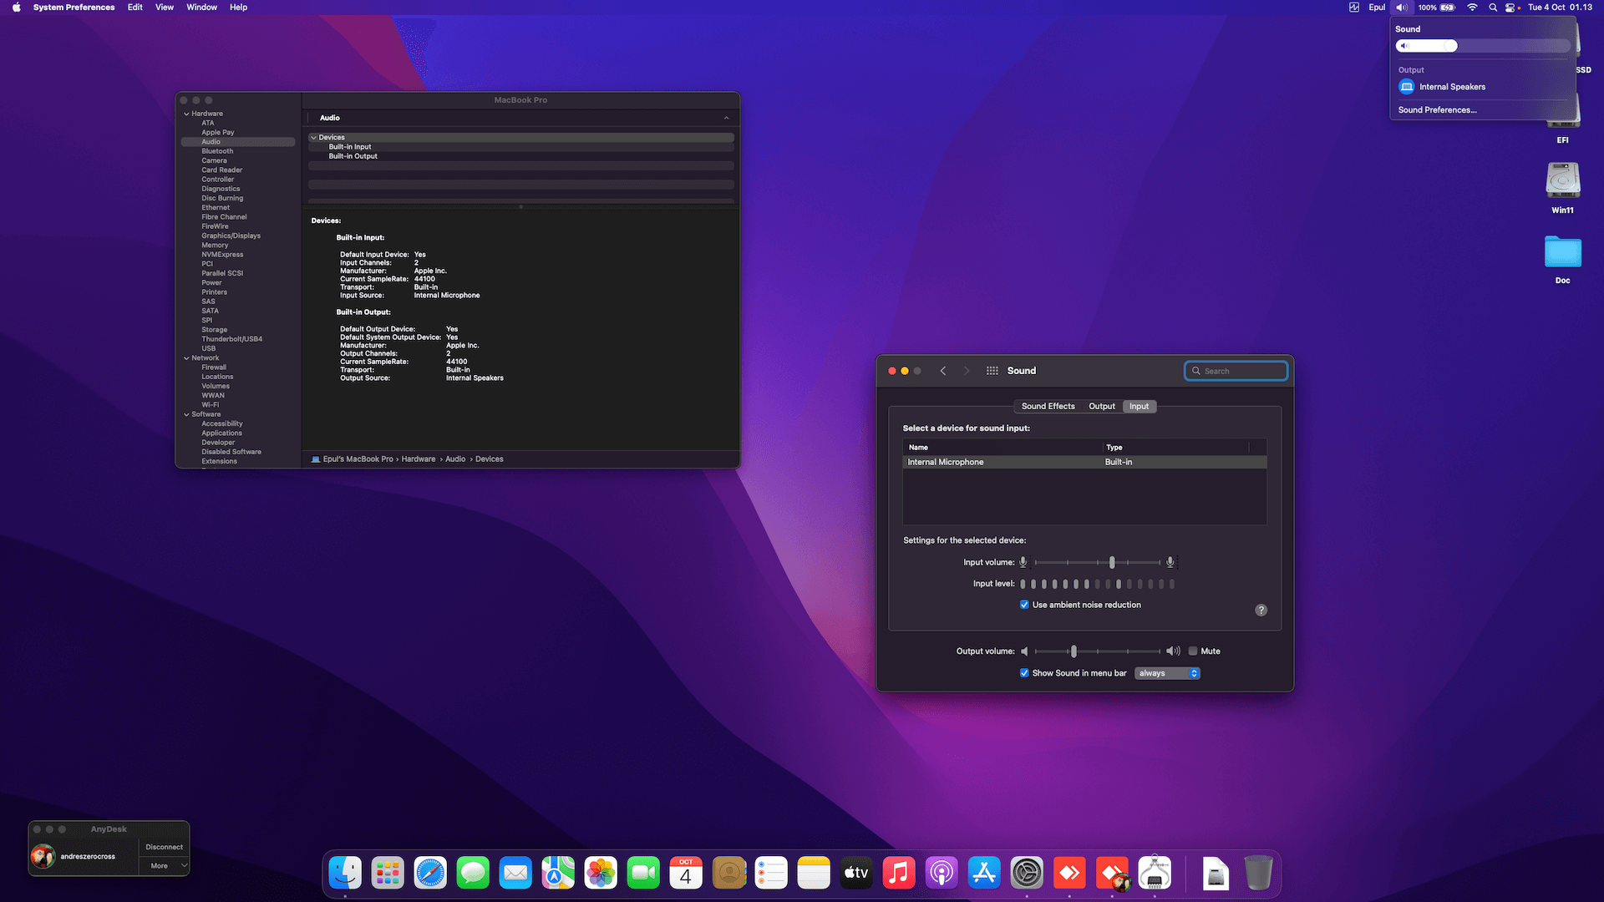This screenshot has width=1604, height=902.
Task: Open the Window menu
Action: 202,8
